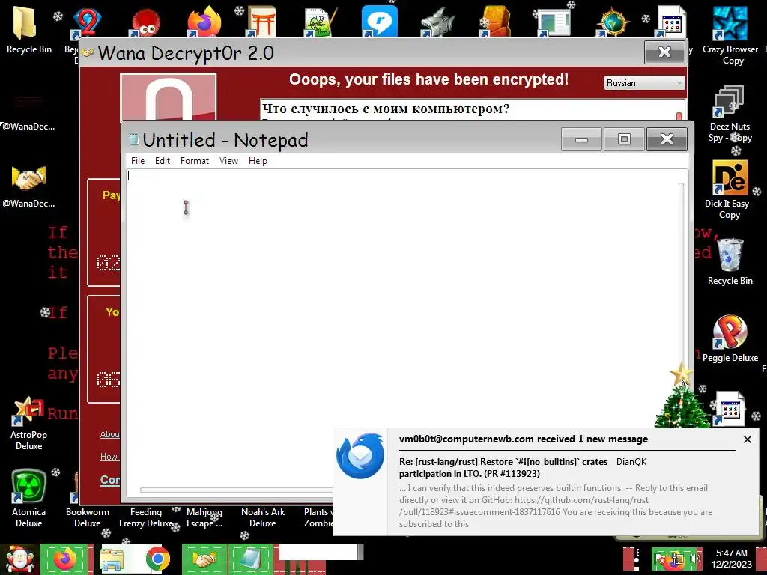Open the Russian language dropdown
Screen dimensions: 767x575
tap(644, 83)
